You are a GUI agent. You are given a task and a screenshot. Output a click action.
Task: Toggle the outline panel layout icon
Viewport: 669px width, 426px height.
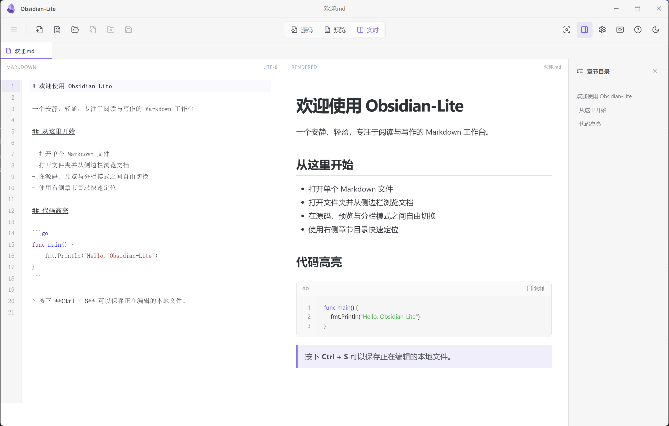click(x=585, y=30)
